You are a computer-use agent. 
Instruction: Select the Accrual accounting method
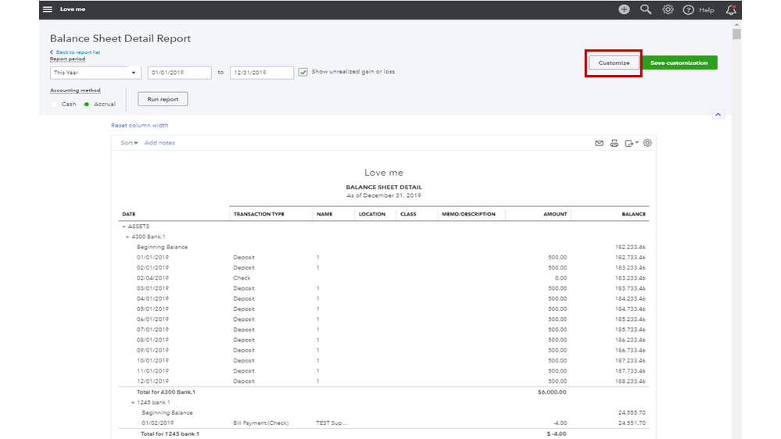click(87, 104)
